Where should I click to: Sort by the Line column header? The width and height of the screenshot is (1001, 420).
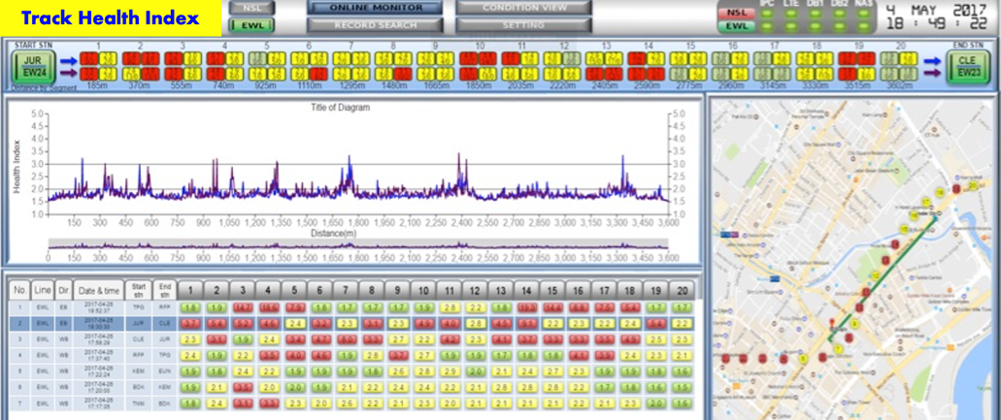(x=43, y=289)
